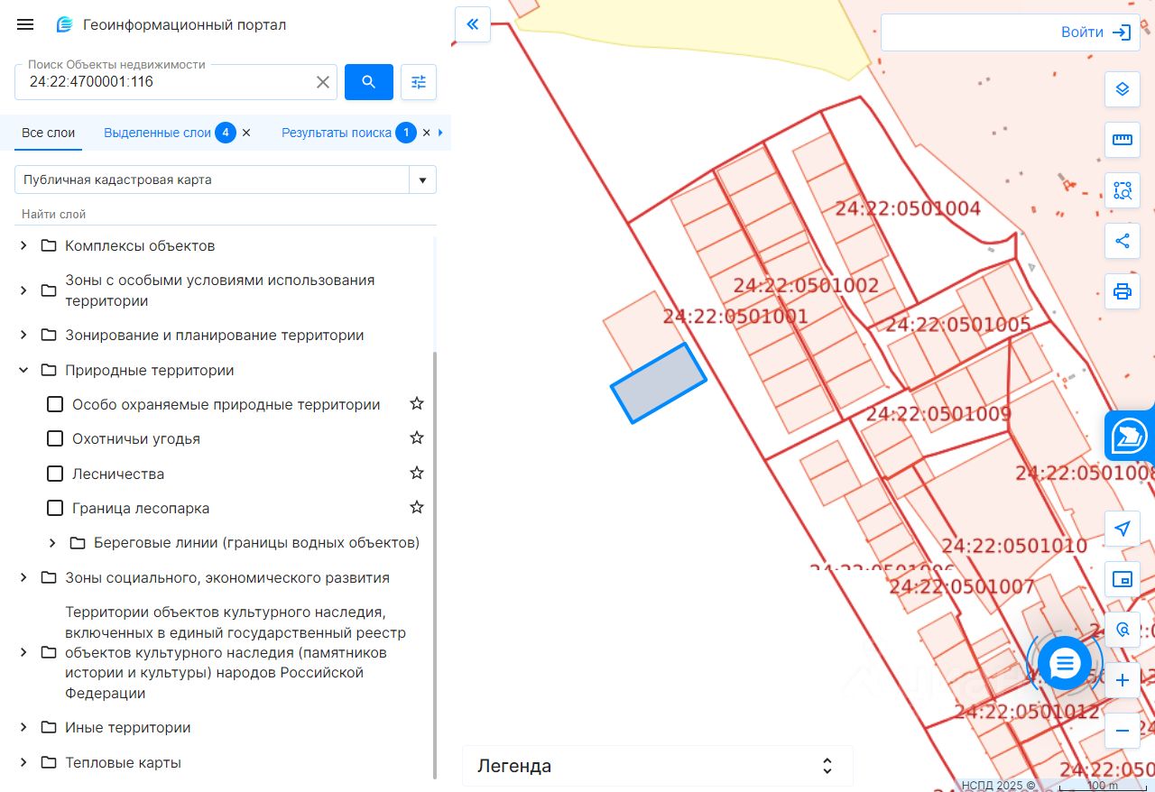Select the Тепловые карты tree label
The width and height of the screenshot is (1155, 792).
click(x=123, y=762)
